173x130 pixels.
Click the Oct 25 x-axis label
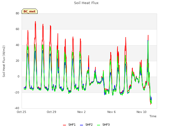(x=21, y=112)
